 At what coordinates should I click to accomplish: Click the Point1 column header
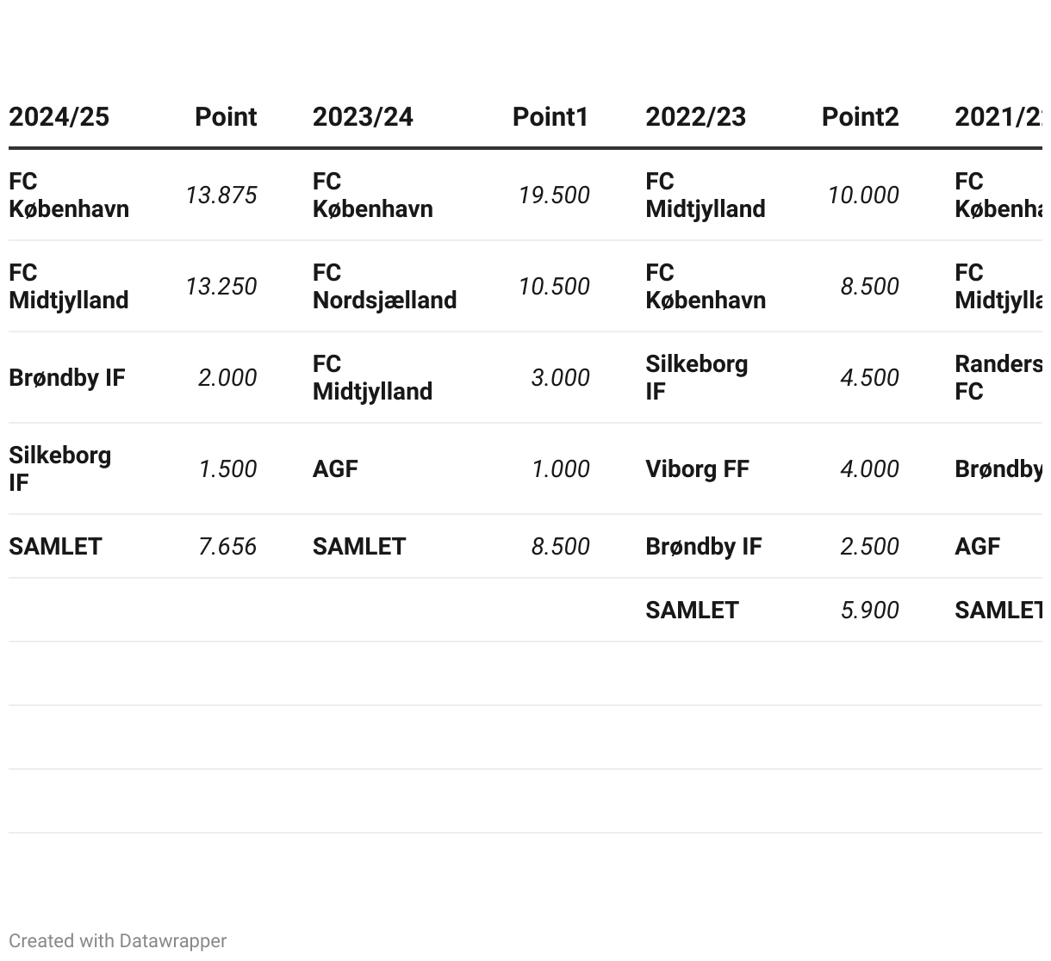point(550,117)
